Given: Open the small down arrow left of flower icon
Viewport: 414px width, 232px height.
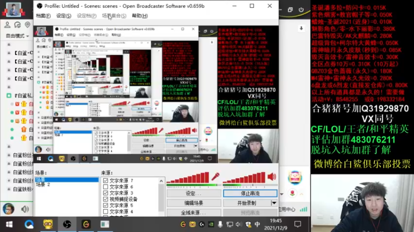Looking at the screenshot, I should pos(282,194).
